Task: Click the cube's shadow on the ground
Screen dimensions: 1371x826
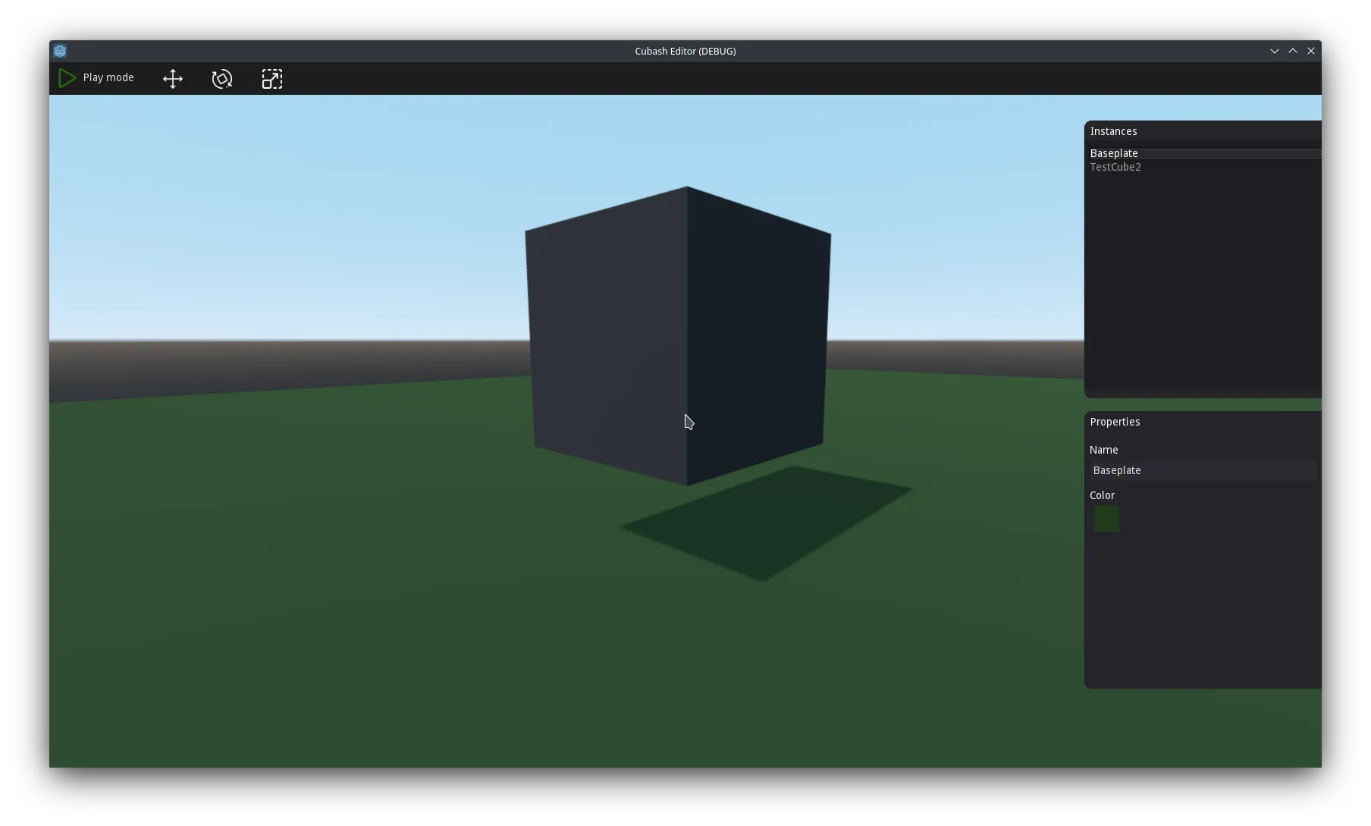Action: pos(766,523)
